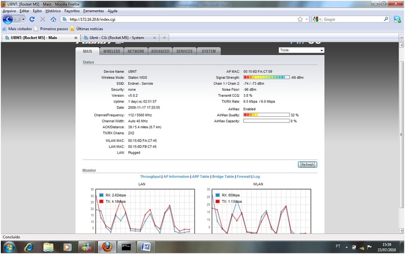405x254 pixels.
Task: Open the address bar history dropdown
Action: pyautogui.click(x=307, y=19)
